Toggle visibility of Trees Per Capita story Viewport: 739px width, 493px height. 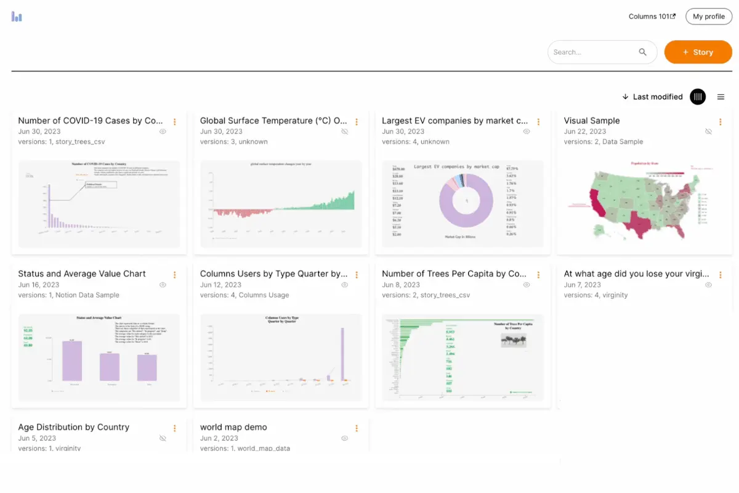(527, 285)
